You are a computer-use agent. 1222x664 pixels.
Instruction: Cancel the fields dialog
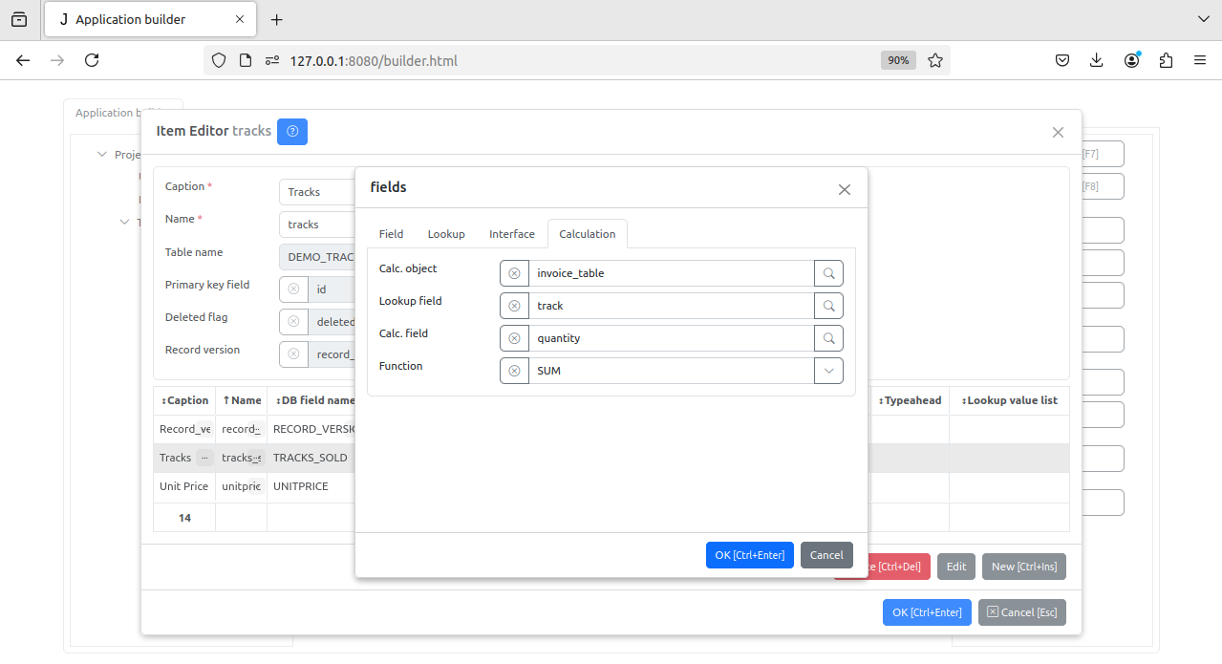tap(826, 555)
